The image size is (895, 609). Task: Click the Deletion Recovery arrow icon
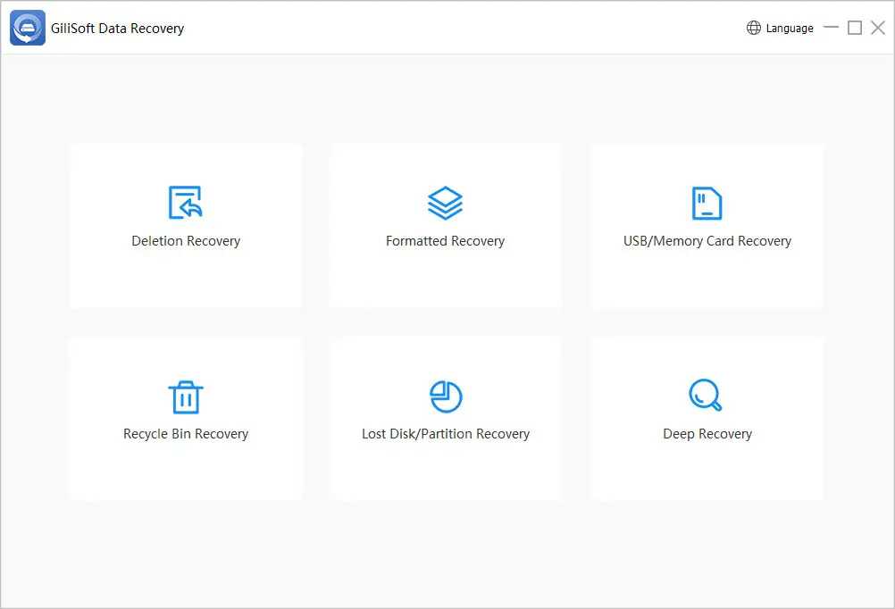pyautogui.click(x=186, y=202)
